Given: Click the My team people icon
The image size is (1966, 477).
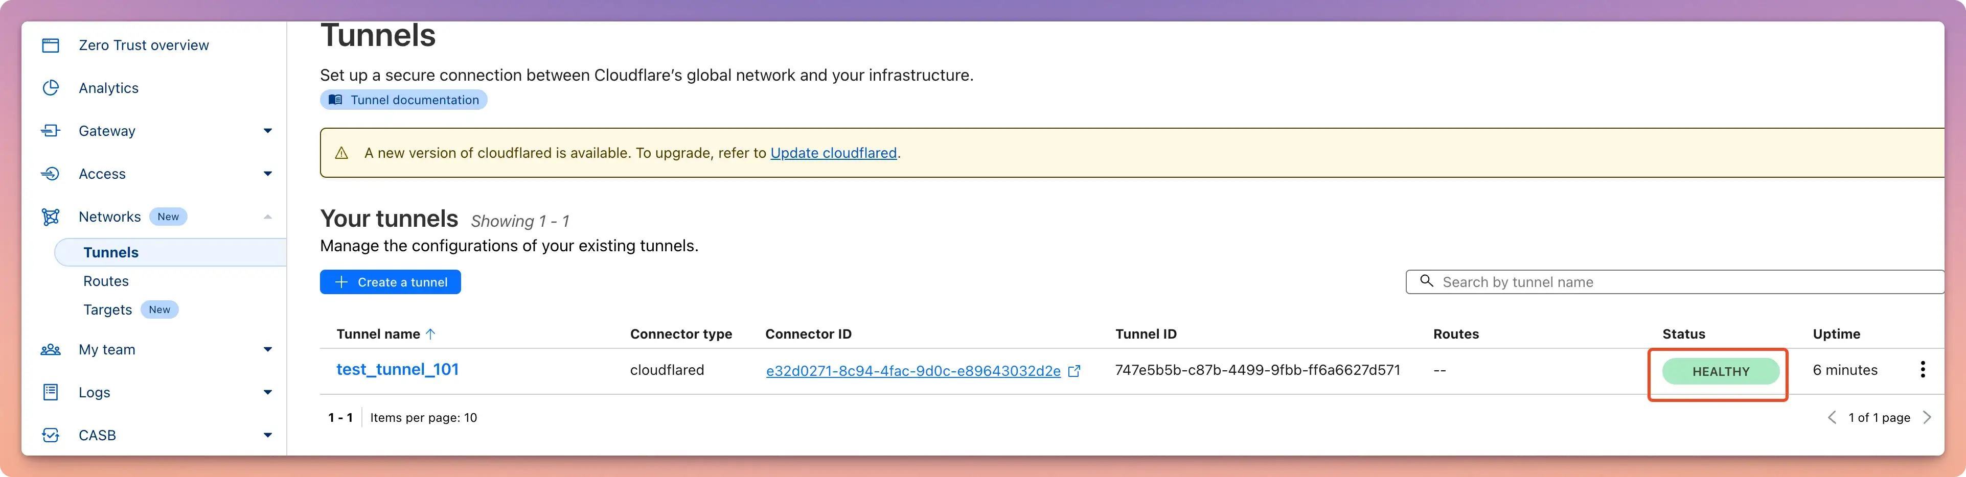Looking at the screenshot, I should (x=51, y=349).
